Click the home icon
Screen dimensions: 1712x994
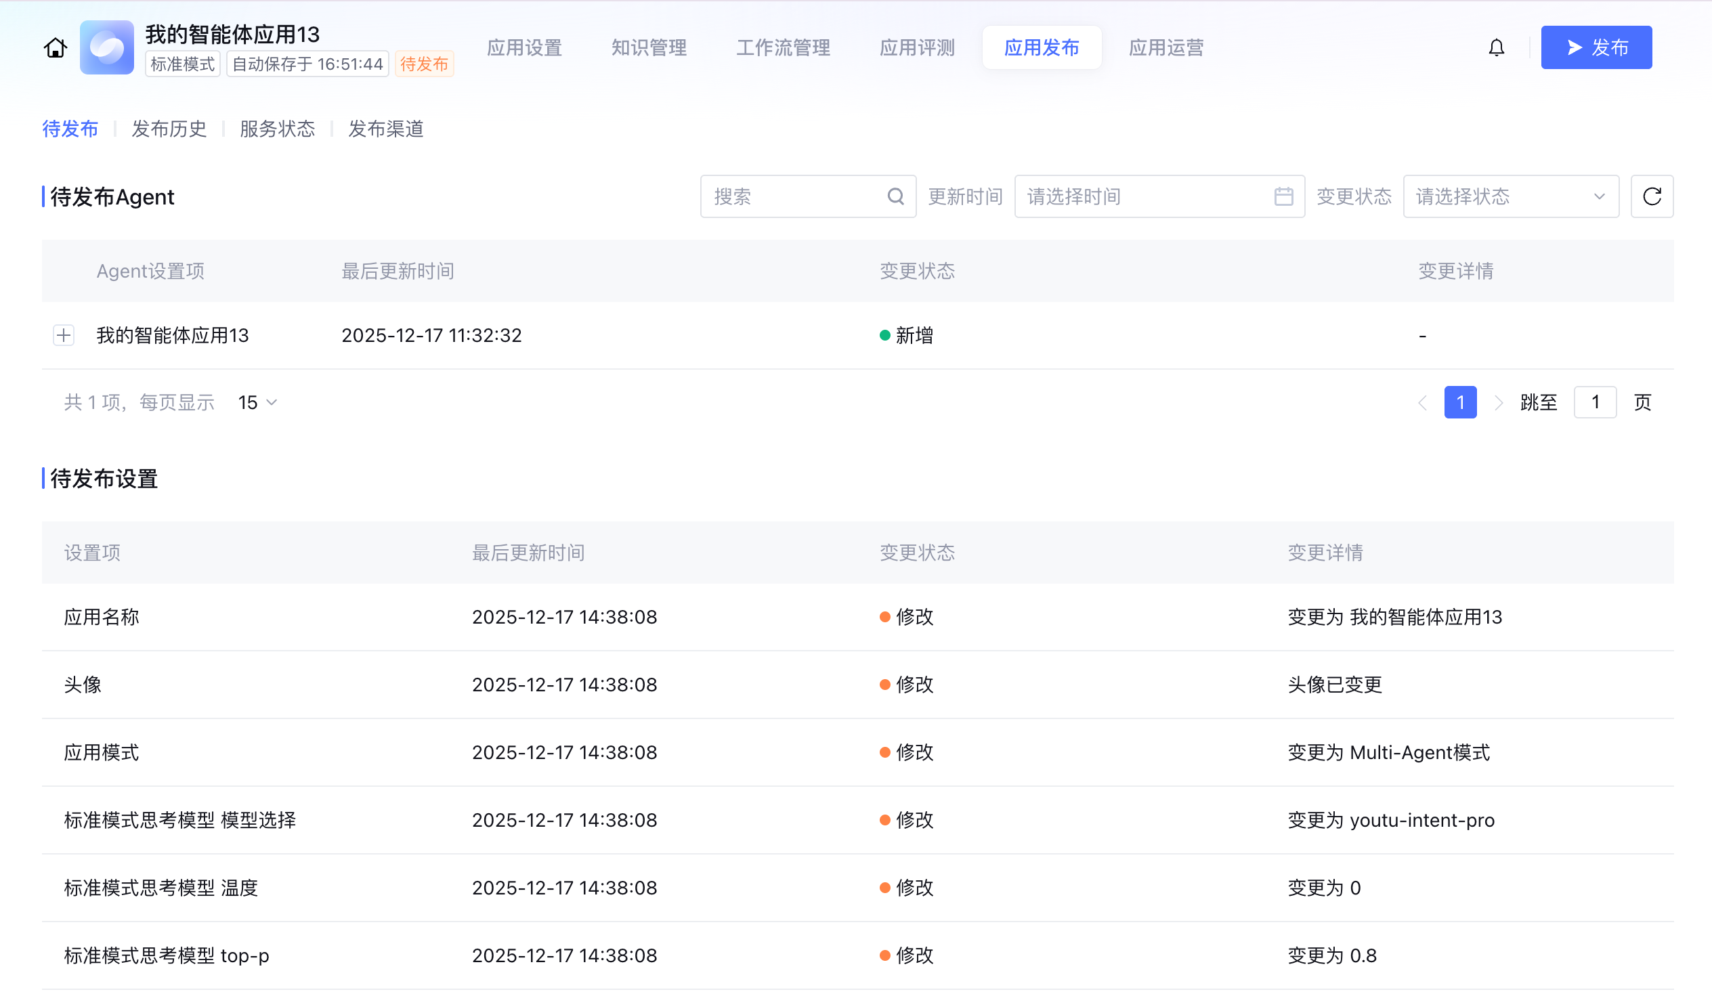coord(55,47)
